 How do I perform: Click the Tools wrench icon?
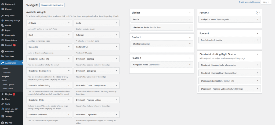point(2,104)
